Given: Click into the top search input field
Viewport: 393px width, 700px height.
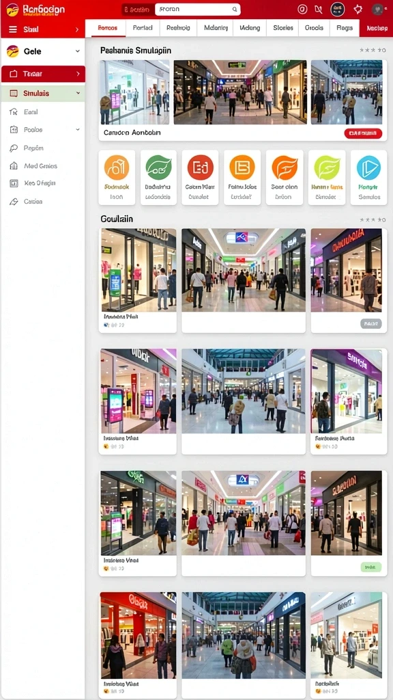Looking at the screenshot, I should tap(197, 9).
